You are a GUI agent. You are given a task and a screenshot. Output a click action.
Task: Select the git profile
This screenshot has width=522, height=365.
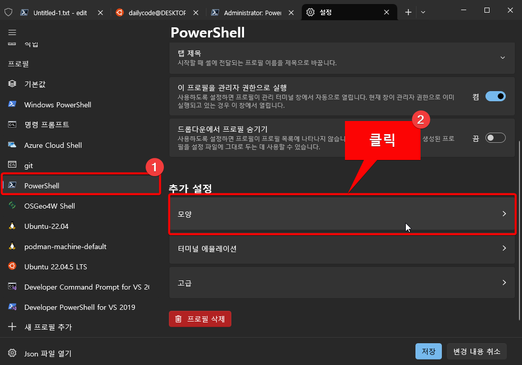(x=81, y=165)
